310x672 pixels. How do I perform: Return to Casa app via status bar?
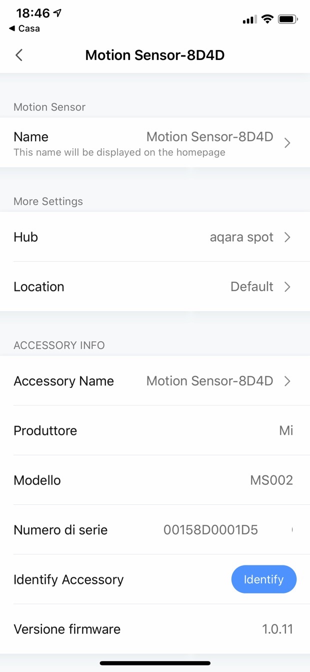point(24,29)
